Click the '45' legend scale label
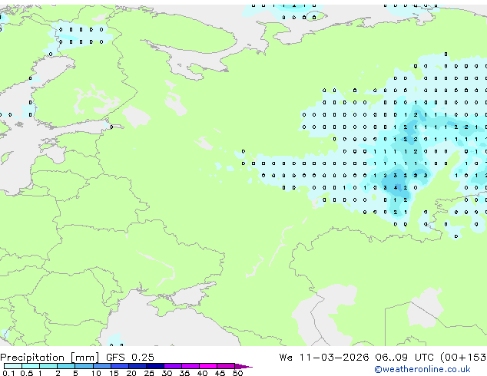487x376 pixels. 220,373
